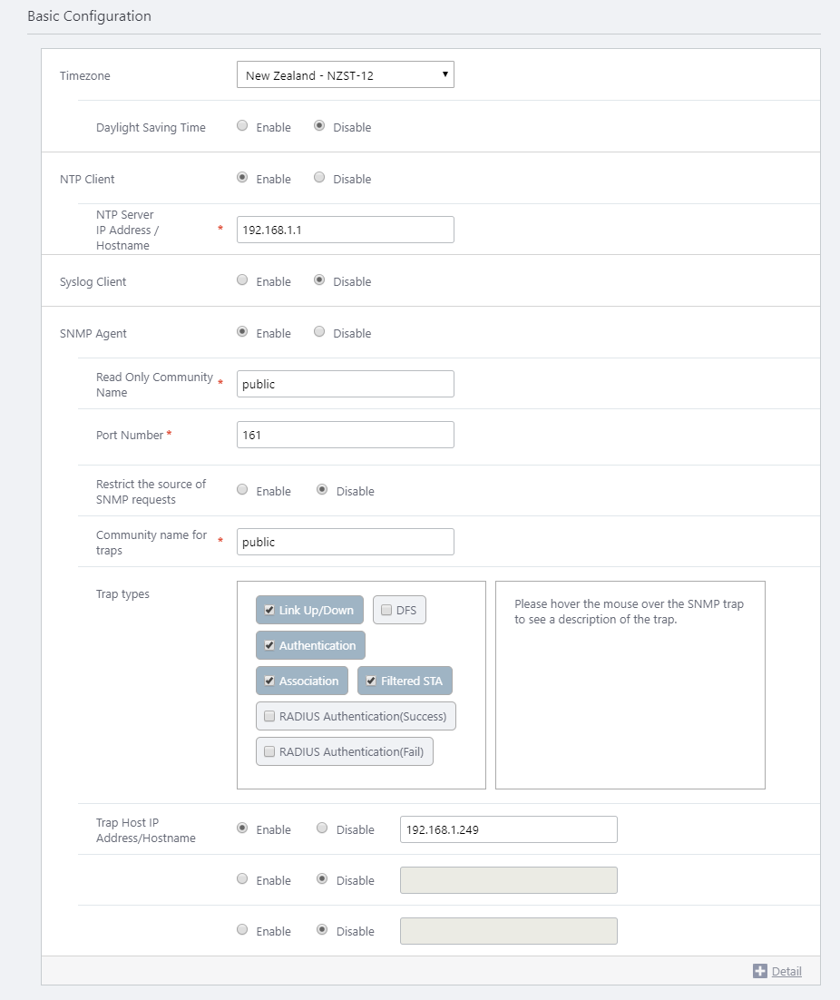The height and width of the screenshot is (1000, 840).
Task: Uncheck the Association trap checkbox
Action: pyautogui.click(x=269, y=681)
